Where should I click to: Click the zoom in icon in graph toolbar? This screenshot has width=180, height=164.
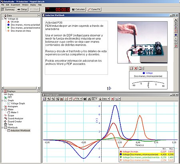pyautogui.click(x=49, y=99)
